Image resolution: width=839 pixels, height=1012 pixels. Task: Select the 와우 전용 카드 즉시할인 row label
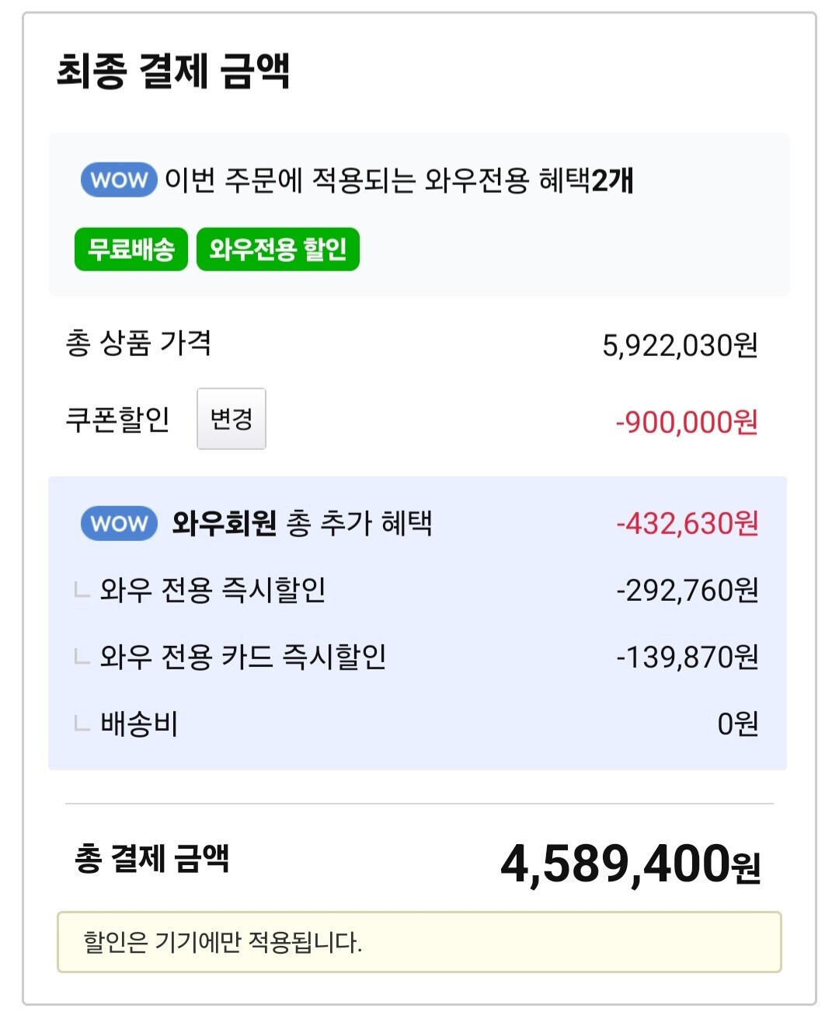(243, 658)
